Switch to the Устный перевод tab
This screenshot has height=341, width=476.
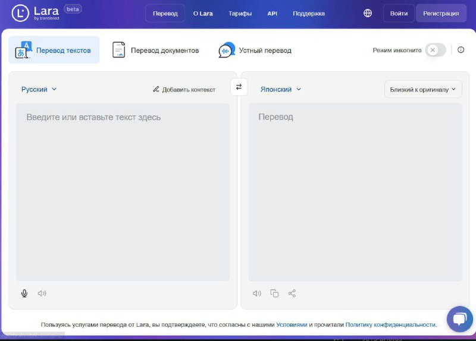tap(255, 50)
